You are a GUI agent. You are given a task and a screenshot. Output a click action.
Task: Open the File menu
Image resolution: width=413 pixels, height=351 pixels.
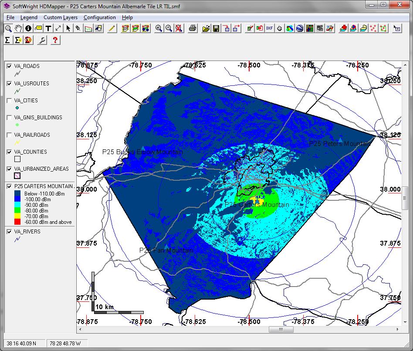(10, 17)
